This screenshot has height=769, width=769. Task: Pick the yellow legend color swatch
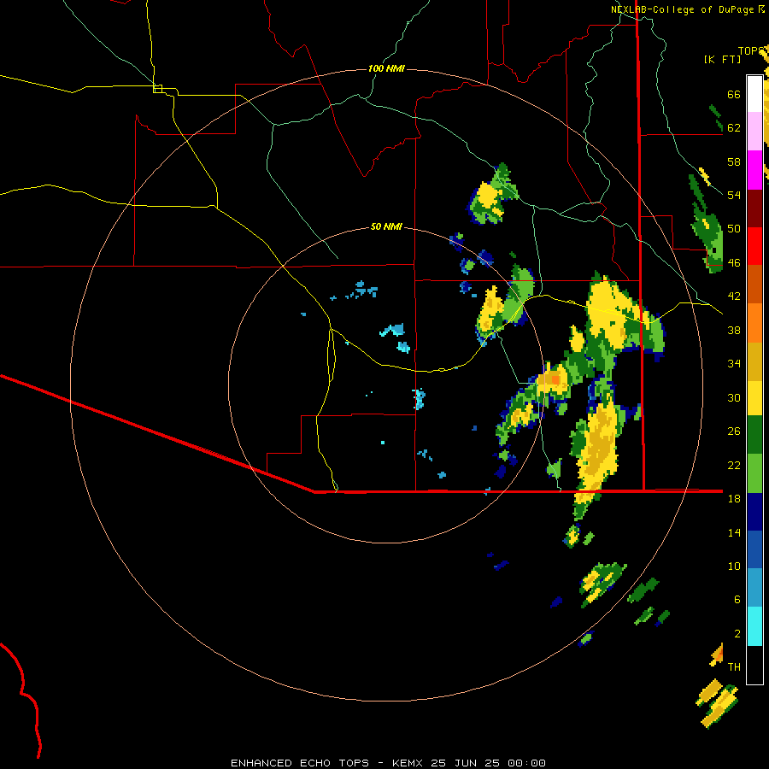point(754,398)
